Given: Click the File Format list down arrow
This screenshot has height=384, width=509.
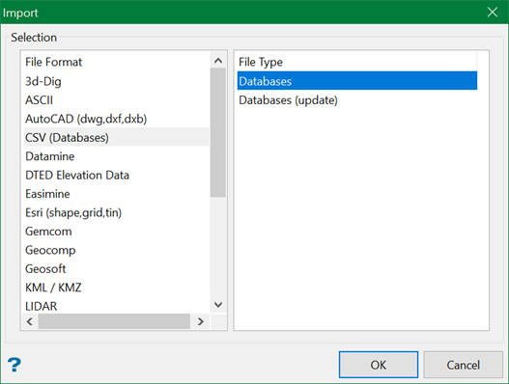Looking at the screenshot, I should tap(218, 305).
